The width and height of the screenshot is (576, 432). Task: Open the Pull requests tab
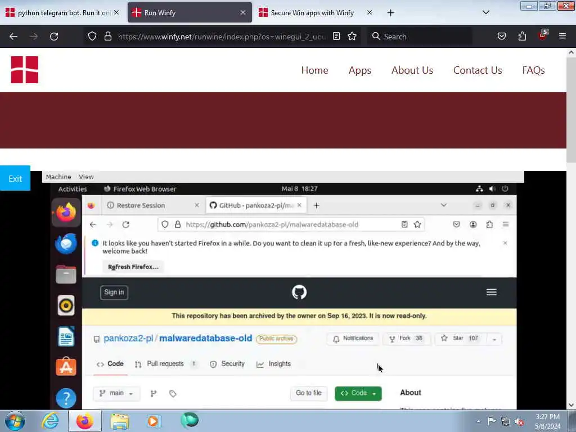(x=166, y=364)
